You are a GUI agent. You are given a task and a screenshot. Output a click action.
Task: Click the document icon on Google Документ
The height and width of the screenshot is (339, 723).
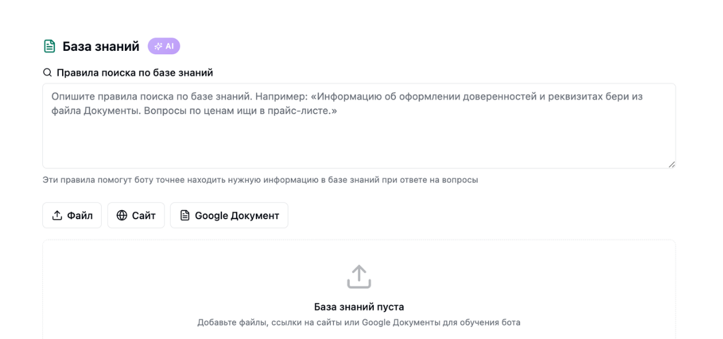185,215
